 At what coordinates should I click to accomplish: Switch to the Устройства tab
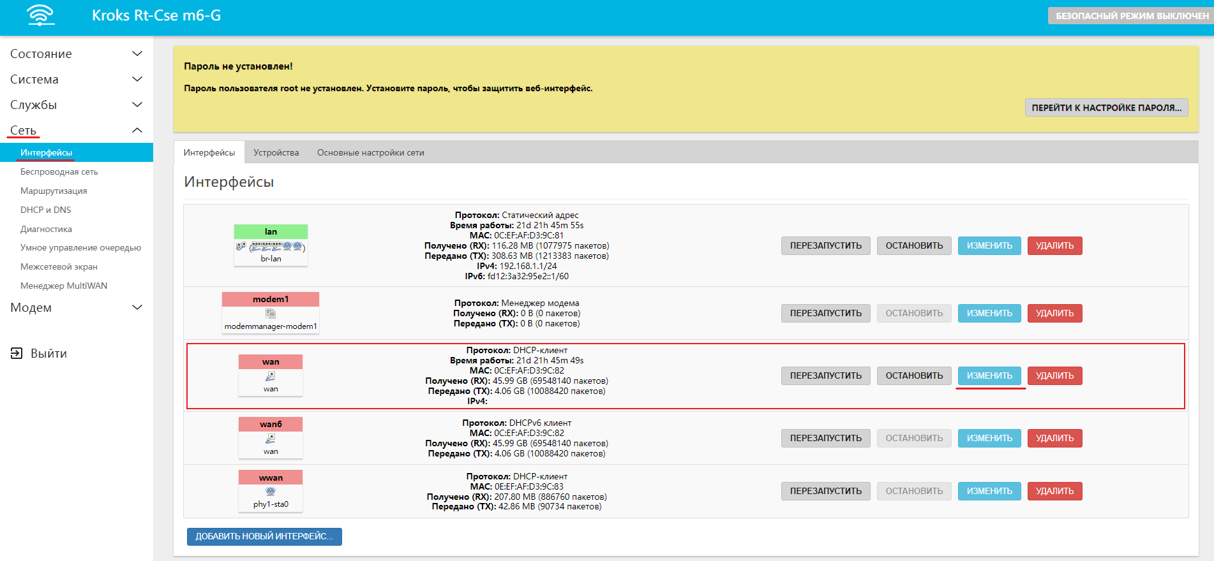276,152
